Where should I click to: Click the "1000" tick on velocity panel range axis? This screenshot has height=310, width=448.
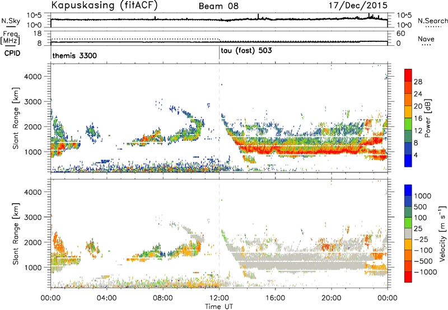click(x=32, y=267)
